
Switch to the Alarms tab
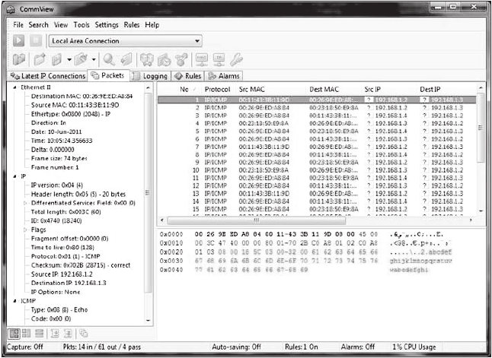click(x=224, y=76)
